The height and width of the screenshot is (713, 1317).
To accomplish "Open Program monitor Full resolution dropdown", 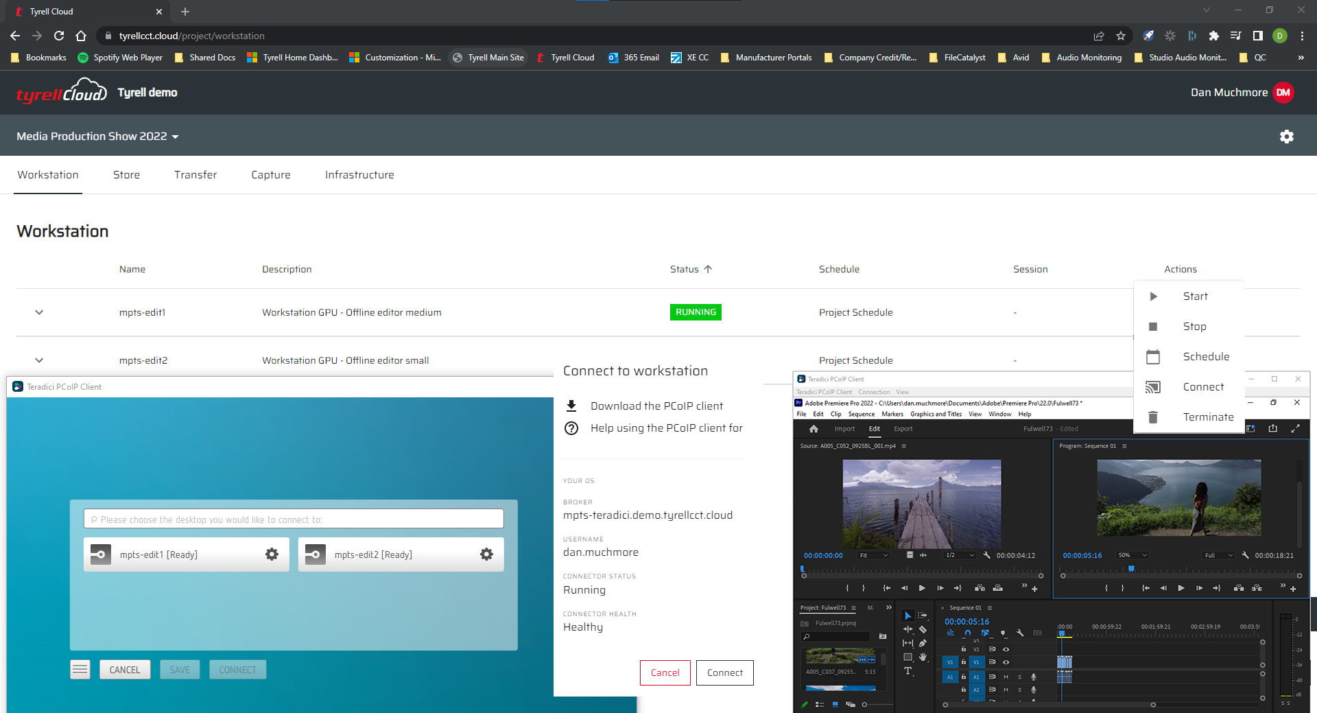I will (x=1219, y=555).
